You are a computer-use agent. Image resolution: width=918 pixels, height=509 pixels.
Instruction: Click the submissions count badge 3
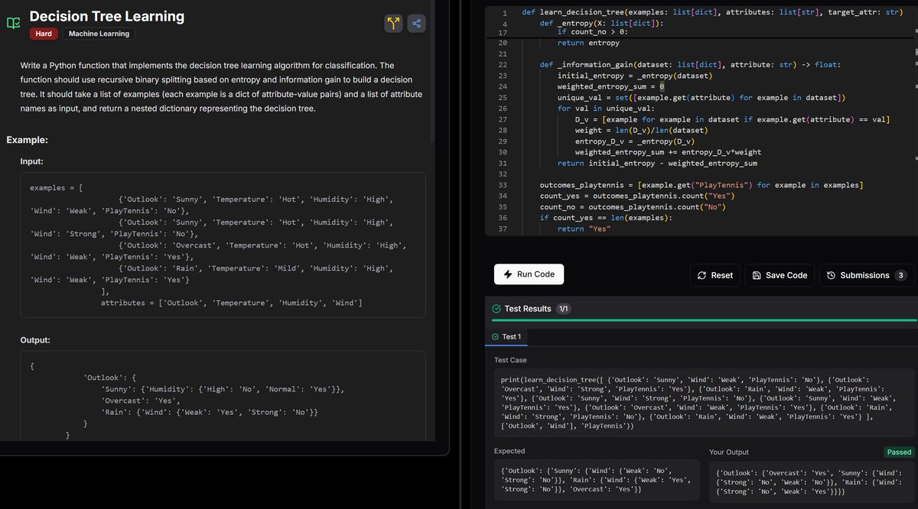click(x=900, y=275)
